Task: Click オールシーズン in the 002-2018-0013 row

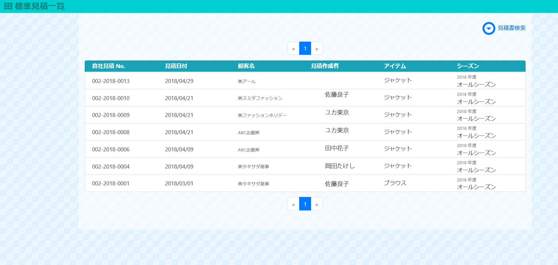Action: (476, 85)
